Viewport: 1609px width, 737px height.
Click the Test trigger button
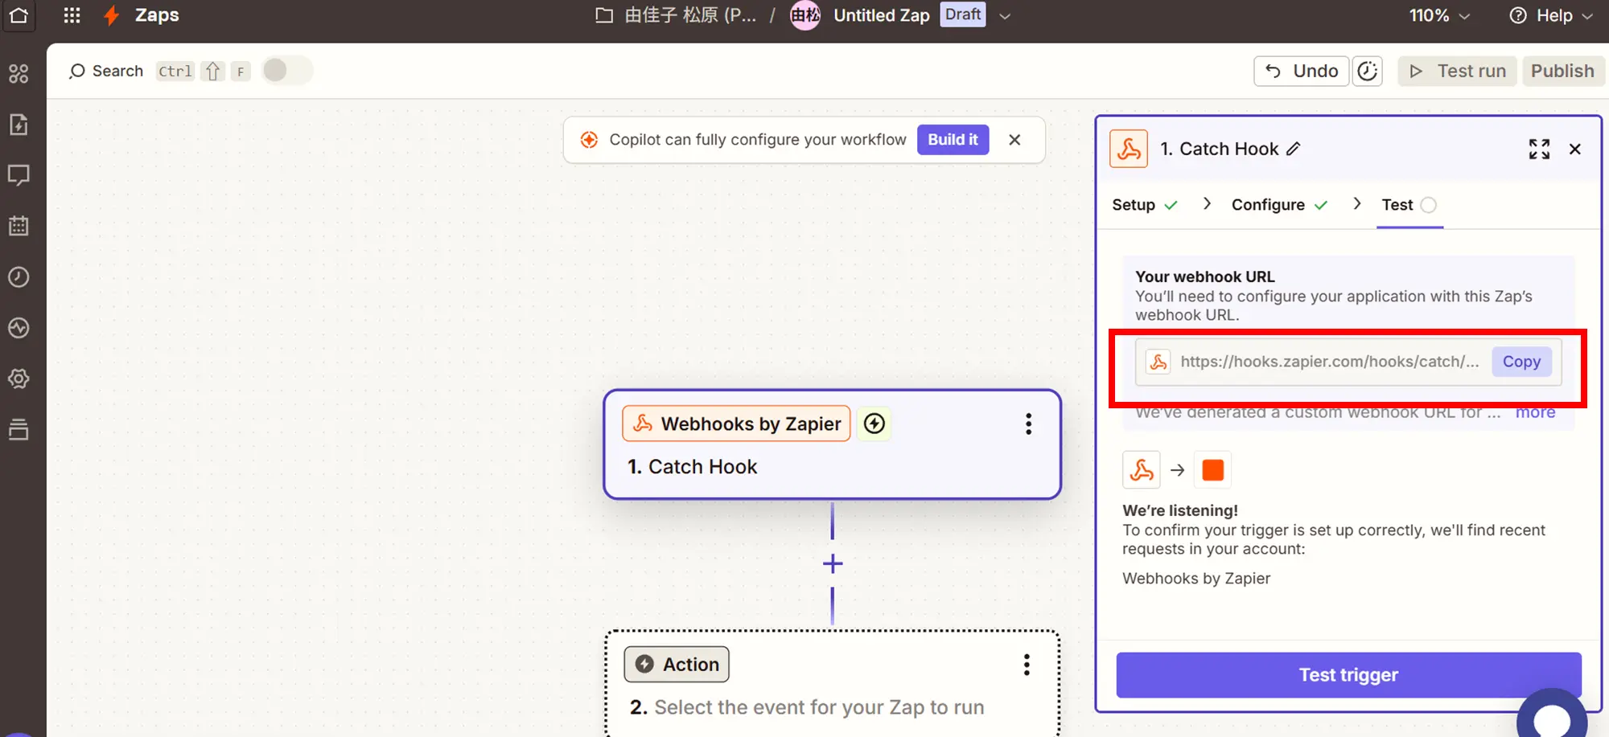click(x=1348, y=674)
